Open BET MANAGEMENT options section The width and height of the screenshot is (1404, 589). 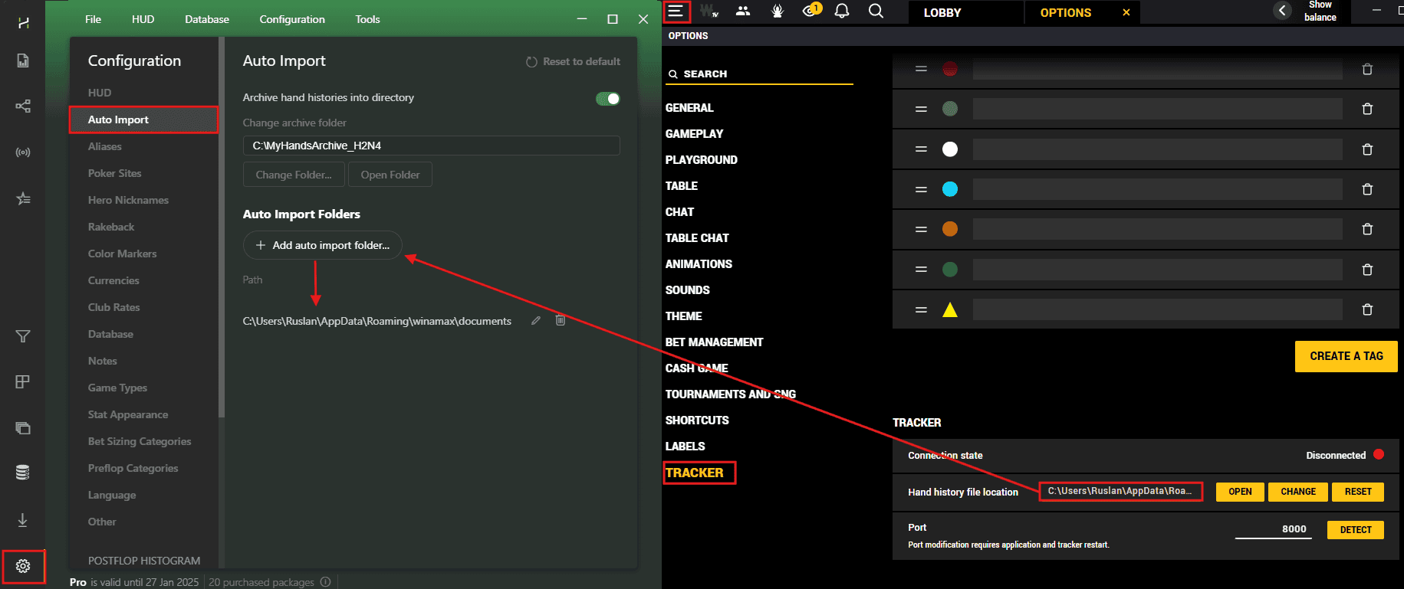point(714,342)
